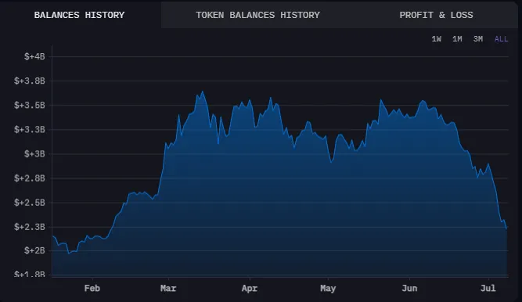Click the highest chart peak in mid-March

203,92
